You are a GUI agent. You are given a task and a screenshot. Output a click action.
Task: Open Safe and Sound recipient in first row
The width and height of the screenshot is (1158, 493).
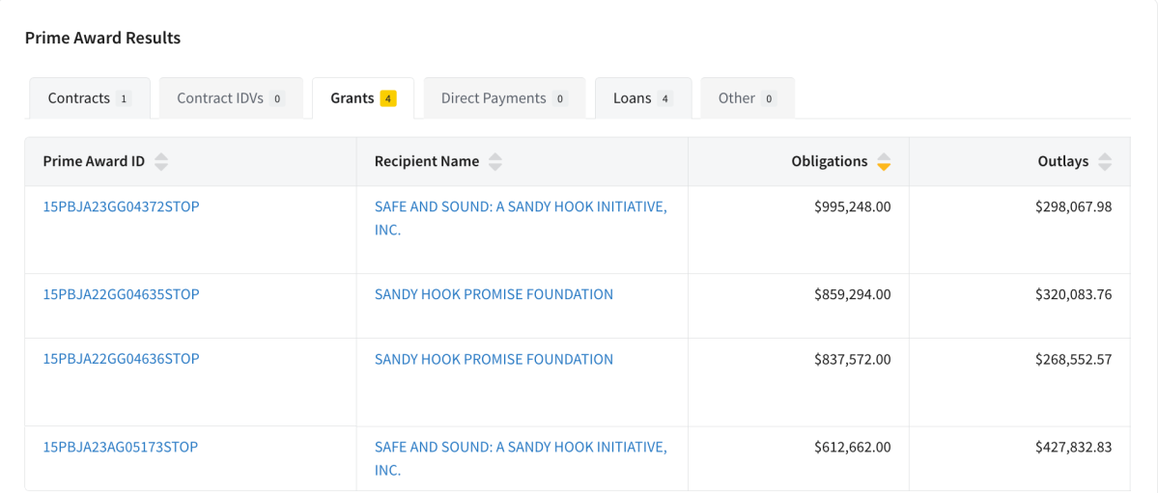tap(520, 206)
